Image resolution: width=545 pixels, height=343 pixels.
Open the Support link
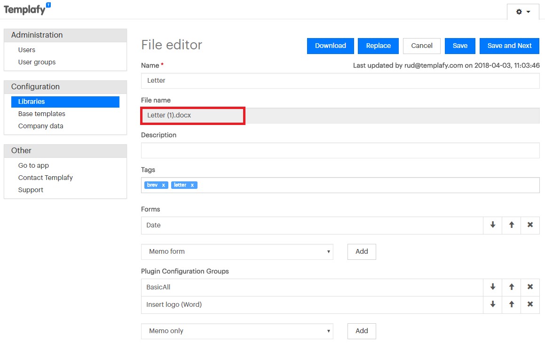click(31, 190)
